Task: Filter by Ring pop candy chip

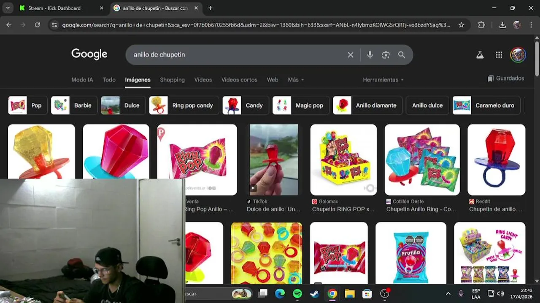Action: (x=184, y=105)
